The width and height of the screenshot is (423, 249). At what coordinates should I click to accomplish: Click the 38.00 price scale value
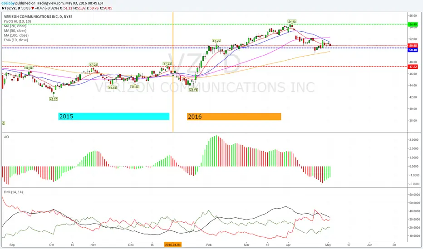pos(413,120)
